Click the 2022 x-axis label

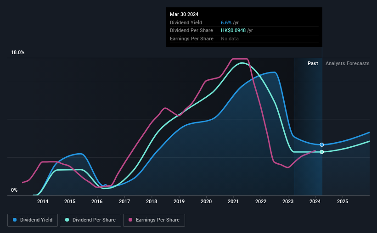pos(261,201)
